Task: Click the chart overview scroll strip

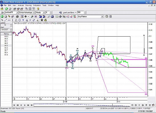Action: pos(82,105)
